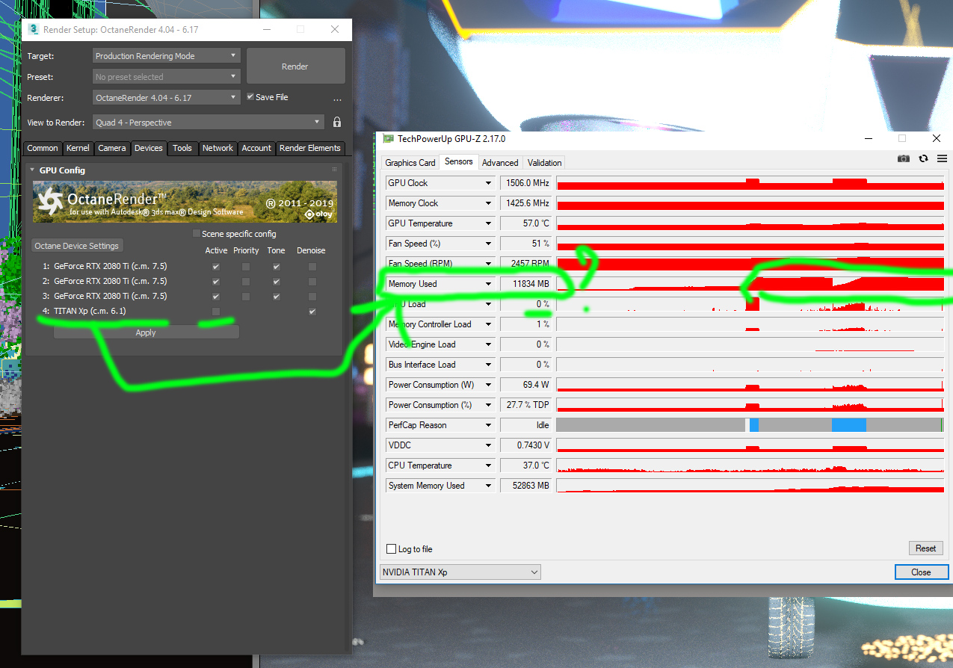Switch to the Kernel tab

tap(78, 148)
